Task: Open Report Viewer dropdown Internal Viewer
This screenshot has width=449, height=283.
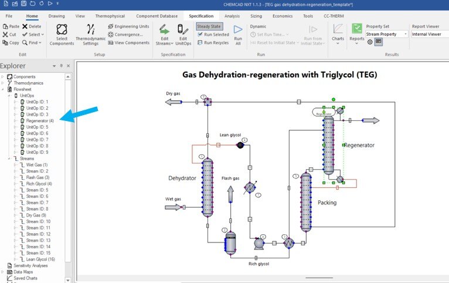Action: 430,34
